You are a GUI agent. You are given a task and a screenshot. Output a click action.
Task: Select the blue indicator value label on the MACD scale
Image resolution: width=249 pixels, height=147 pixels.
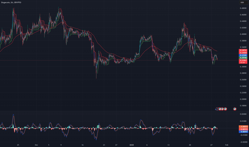point(243,132)
